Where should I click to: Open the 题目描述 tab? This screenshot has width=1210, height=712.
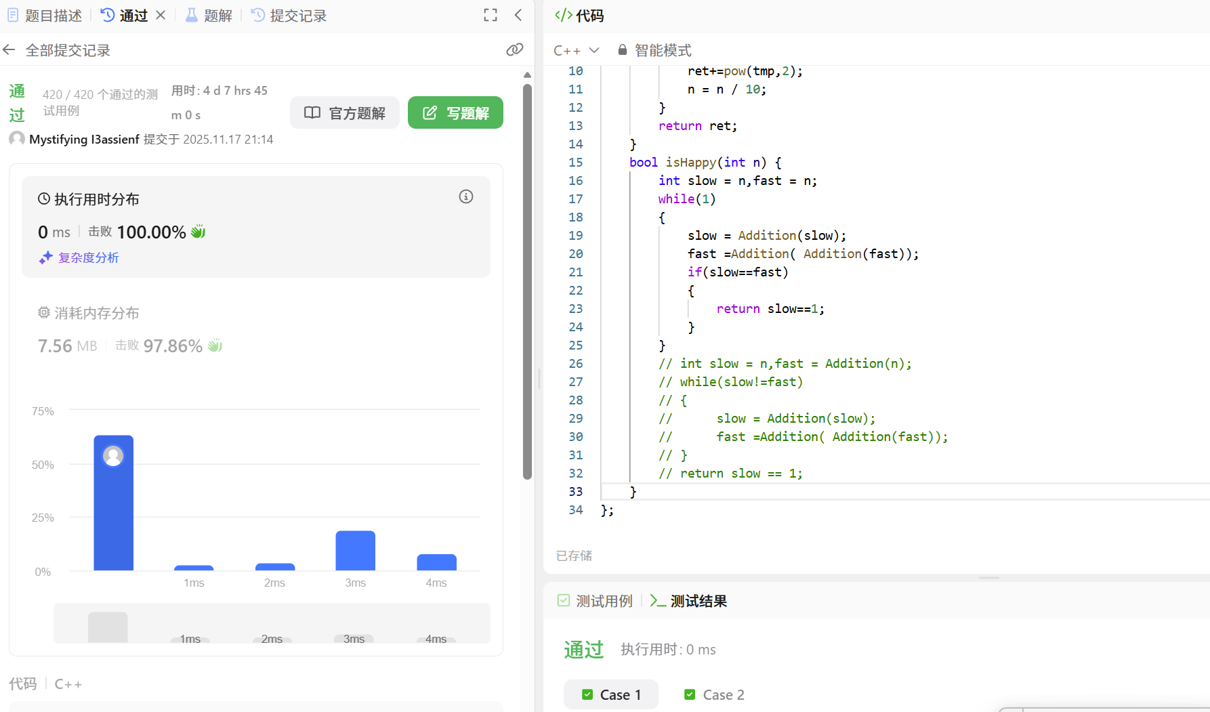tap(45, 16)
